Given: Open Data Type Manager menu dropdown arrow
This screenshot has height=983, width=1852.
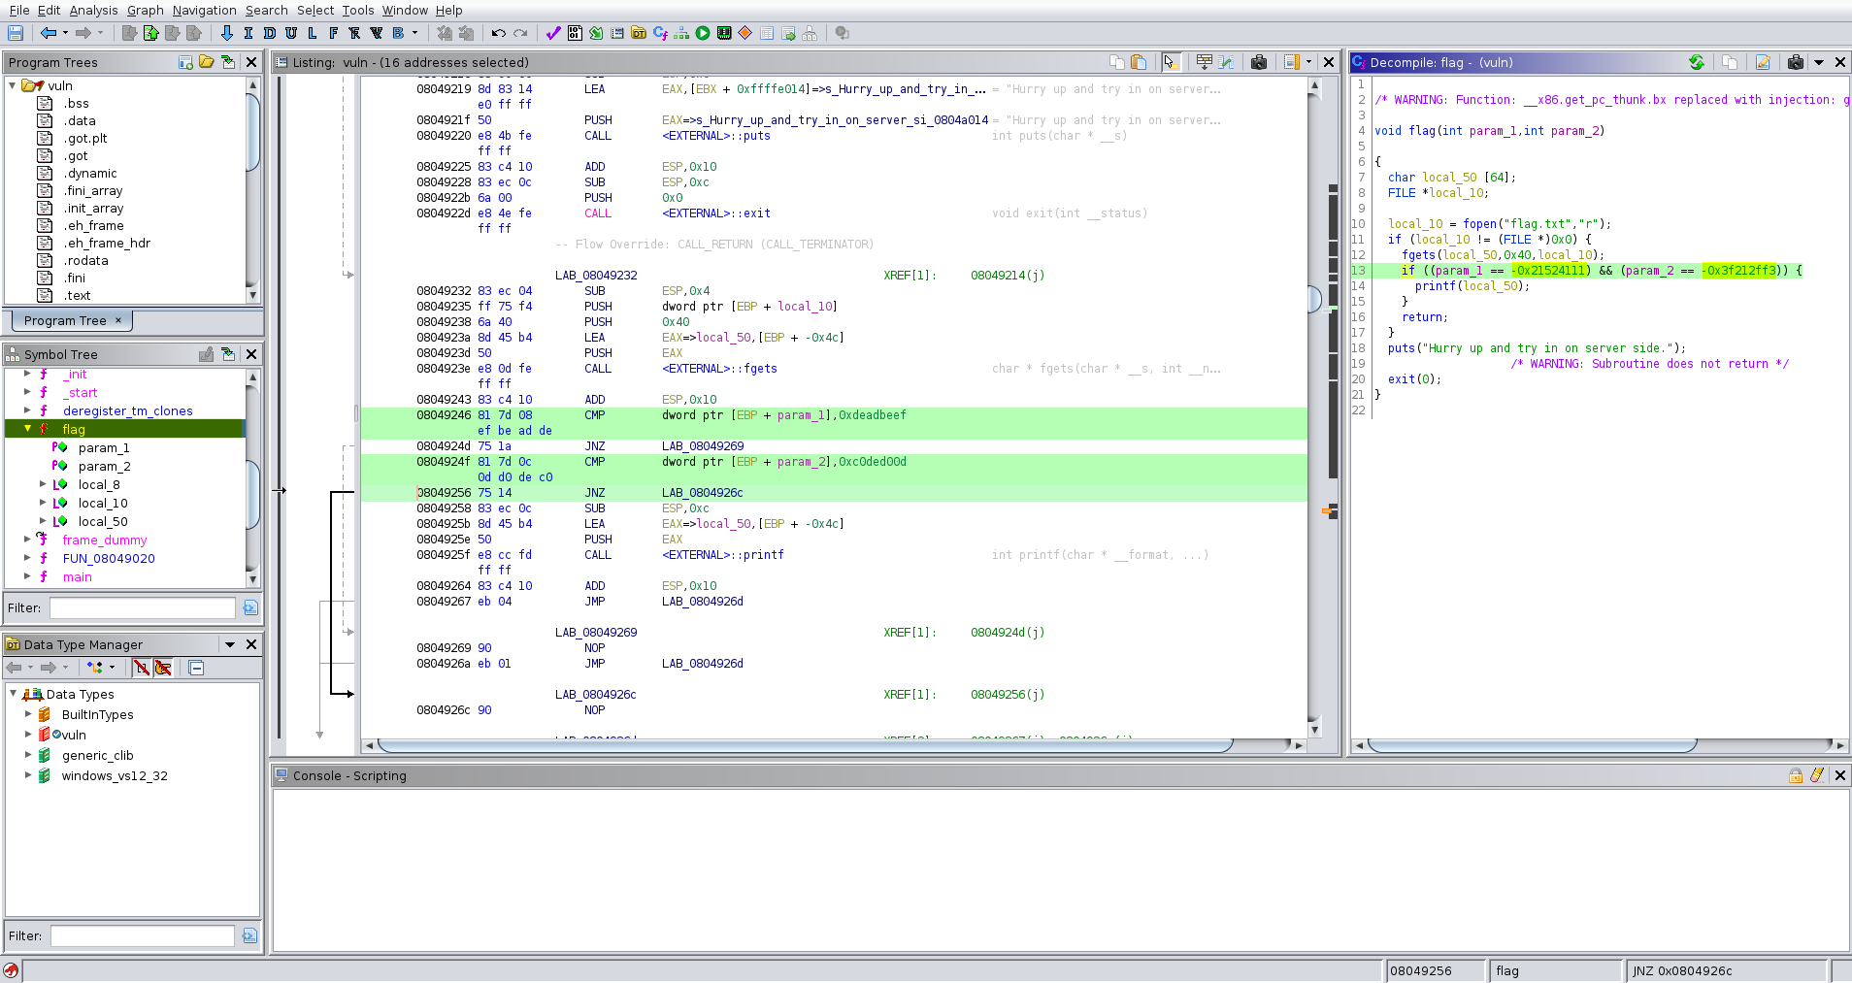Looking at the screenshot, I should 230,644.
